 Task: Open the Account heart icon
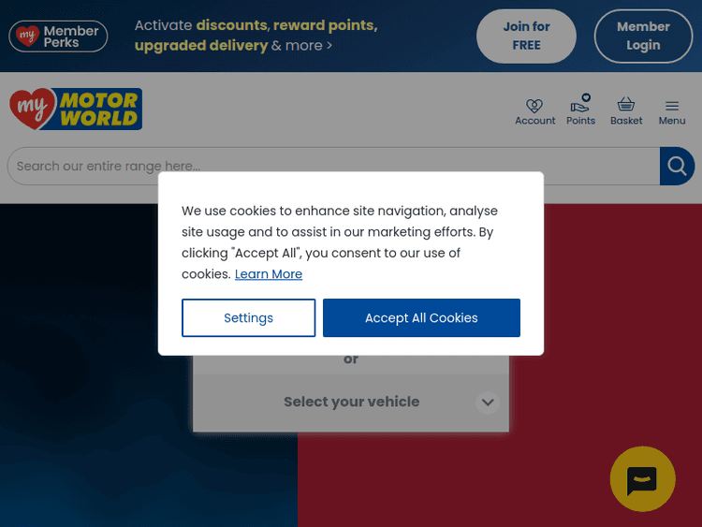(x=534, y=106)
